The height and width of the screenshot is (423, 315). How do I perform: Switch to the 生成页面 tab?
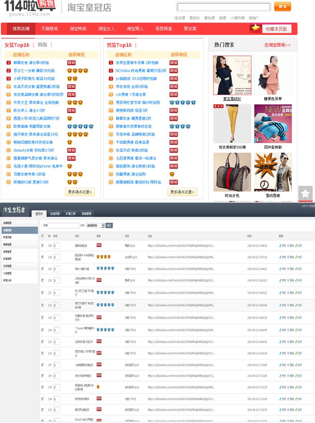[55, 214]
